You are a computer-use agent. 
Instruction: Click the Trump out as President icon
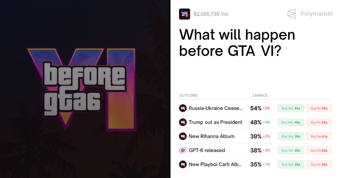coord(183,122)
